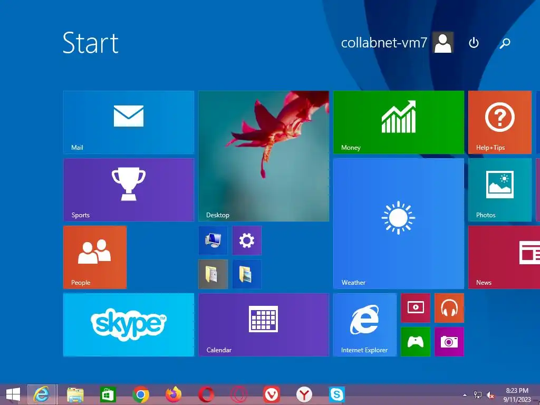Open the collabnet-vm7 user account menu
Viewport: 540px width, 405px height.
pyautogui.click(x=397, y=43)
